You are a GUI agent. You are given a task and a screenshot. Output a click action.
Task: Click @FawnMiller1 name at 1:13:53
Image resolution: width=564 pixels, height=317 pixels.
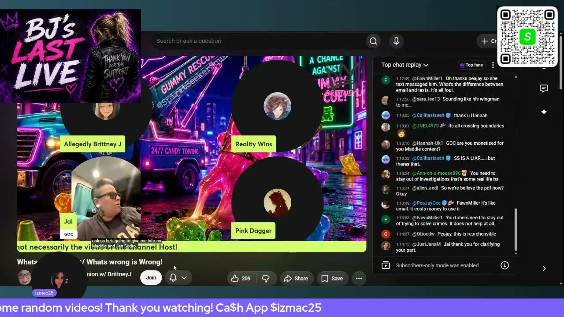click(x=427, y=217)
